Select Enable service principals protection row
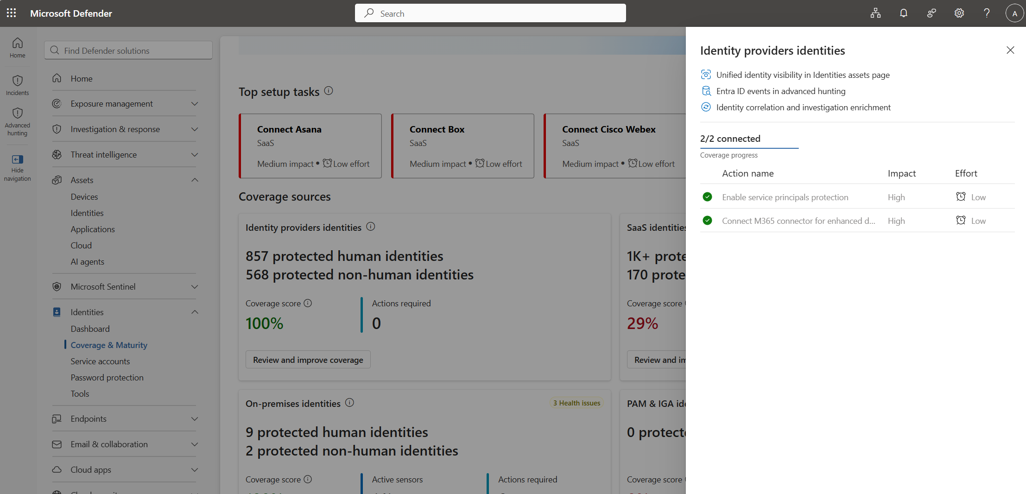 pos(857,197)
